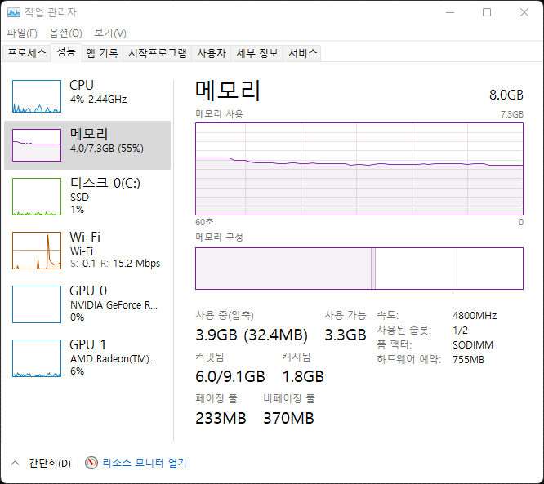Select the CPU performance graph thumbnail
Viewport: 544px width, 484px height.
pyautogui.click(x=37, y=96)
